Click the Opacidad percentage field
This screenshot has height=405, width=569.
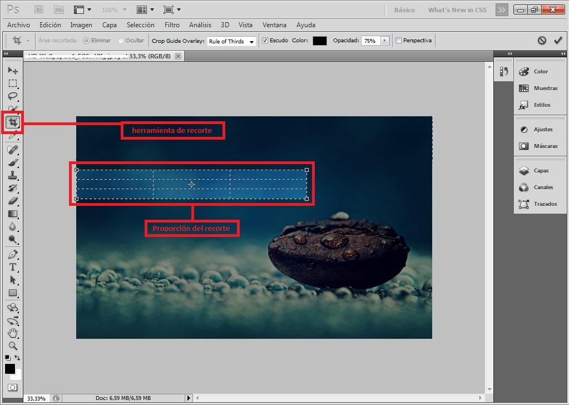point(369,41)
